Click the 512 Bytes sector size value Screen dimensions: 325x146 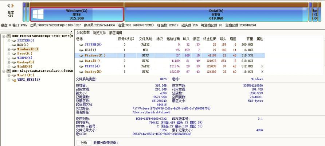coord(255,101)
